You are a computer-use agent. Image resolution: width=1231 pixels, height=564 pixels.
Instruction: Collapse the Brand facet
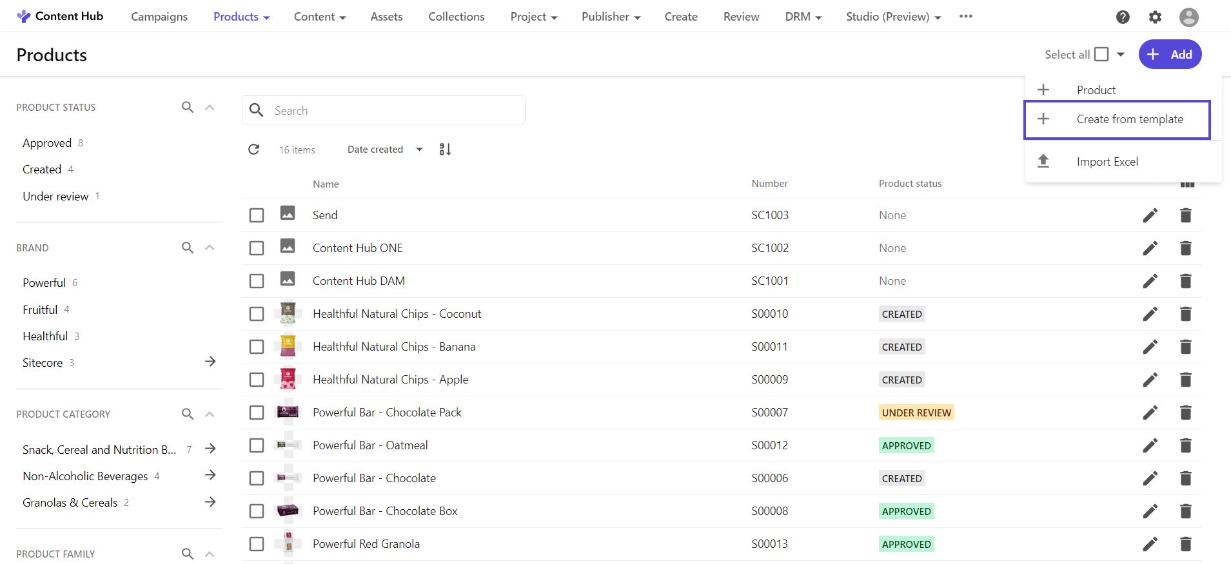pos(210,248)
